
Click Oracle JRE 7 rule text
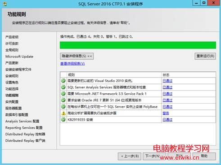point(104,100)
